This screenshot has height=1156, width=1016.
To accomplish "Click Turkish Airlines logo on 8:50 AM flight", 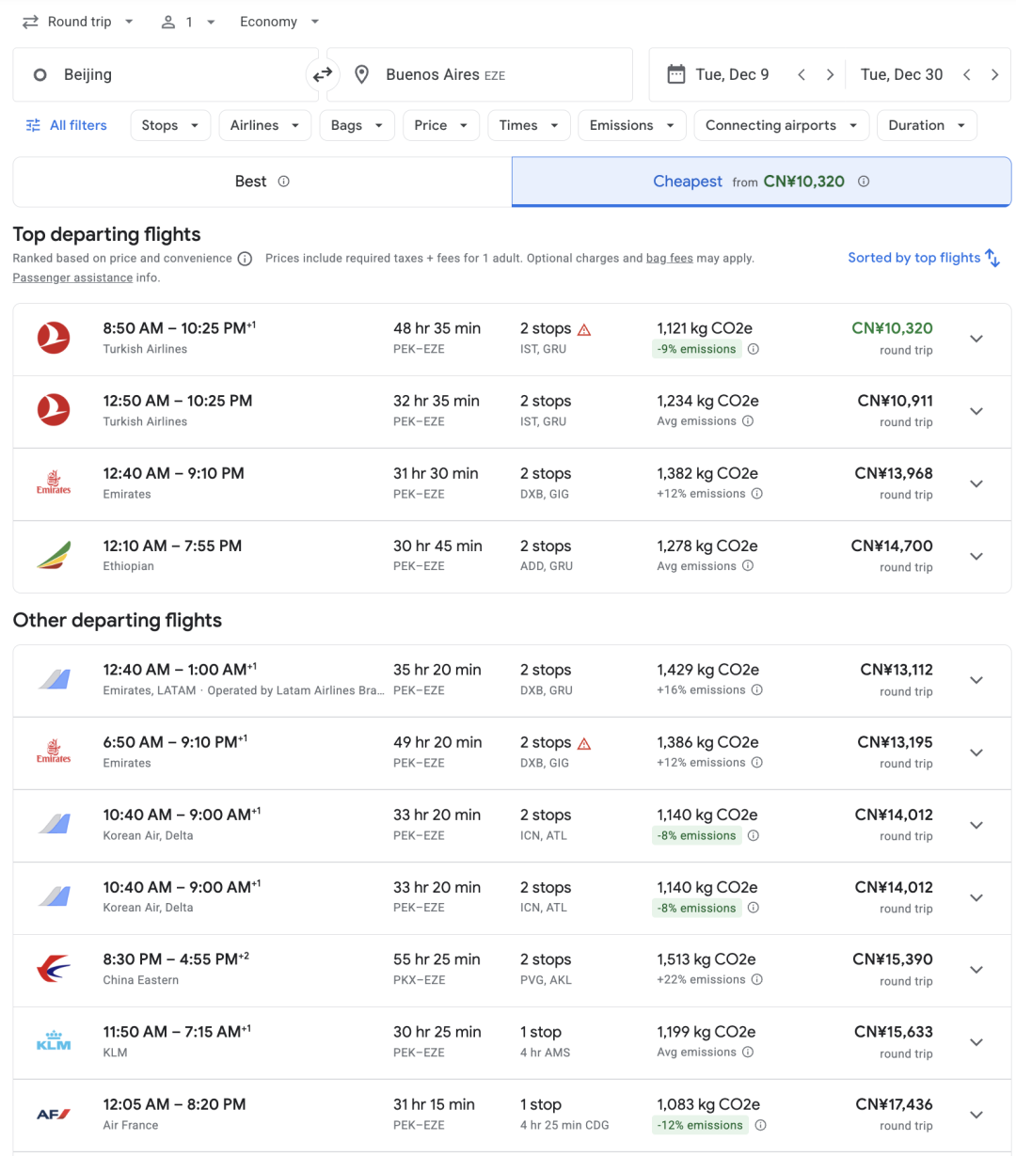I will (54, 338).
